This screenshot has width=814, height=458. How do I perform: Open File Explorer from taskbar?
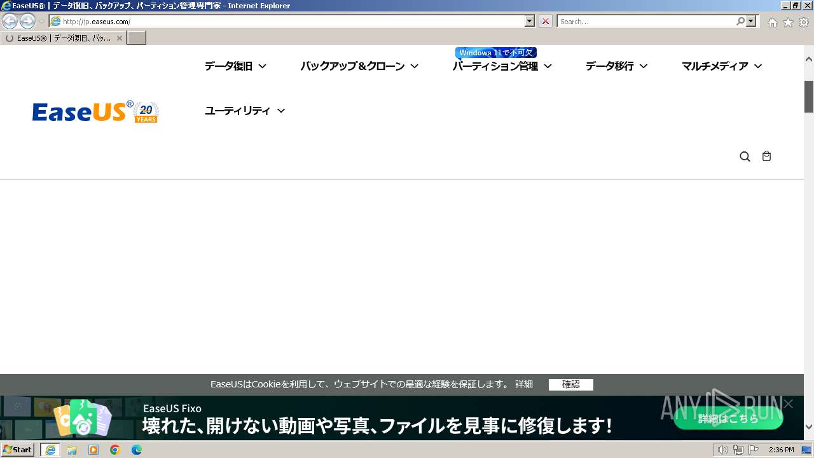coord(72,450)
